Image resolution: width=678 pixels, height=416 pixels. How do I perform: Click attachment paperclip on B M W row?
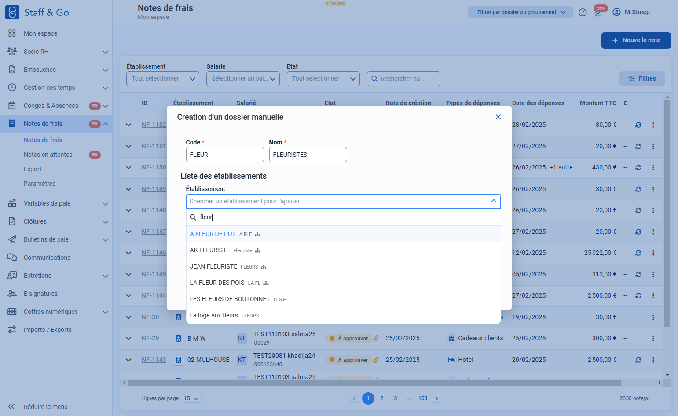coord(376,339)
